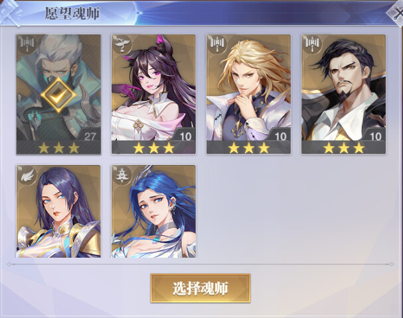Click class emblem on bearded man card
The width and height of the screenshot is (403, 318).
[312, 43]
